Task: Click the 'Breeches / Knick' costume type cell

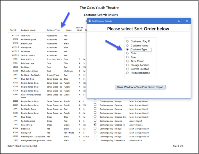Action: [x=54, y=59]
